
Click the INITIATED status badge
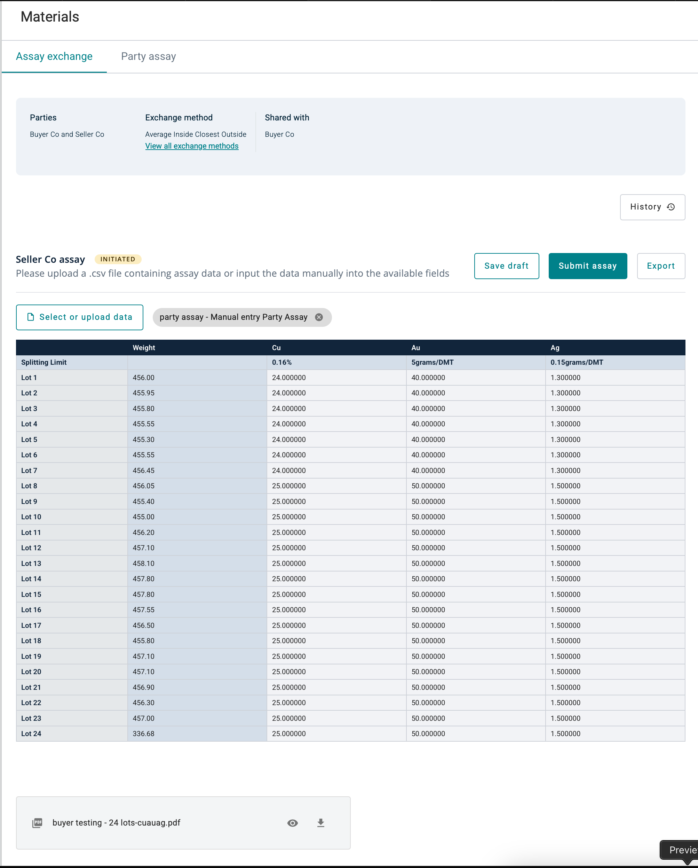118,259
